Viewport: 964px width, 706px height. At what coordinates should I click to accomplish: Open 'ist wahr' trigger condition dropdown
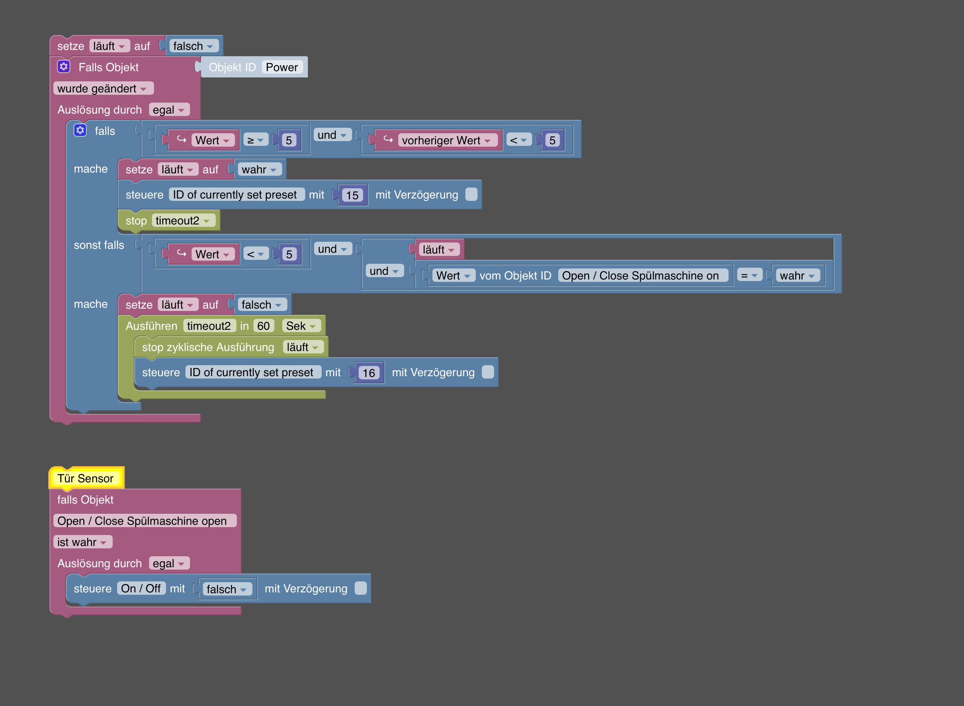pyautogui.click(x=82, y=542)
